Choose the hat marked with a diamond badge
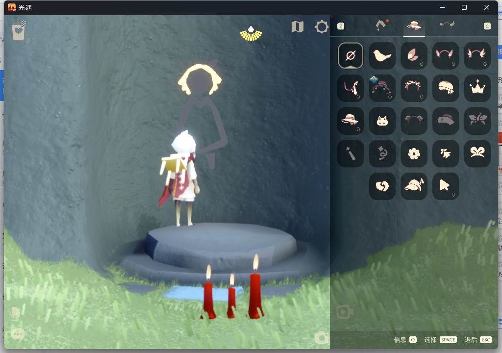The width and height of the screenshot is (502, 353). tap(382, 88)
